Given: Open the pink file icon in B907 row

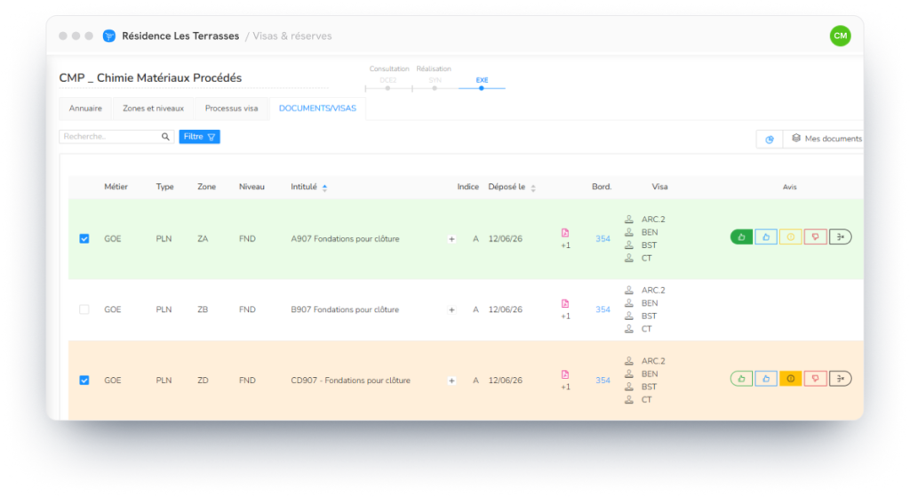Looking at the screenshot, I should (565, 304).
